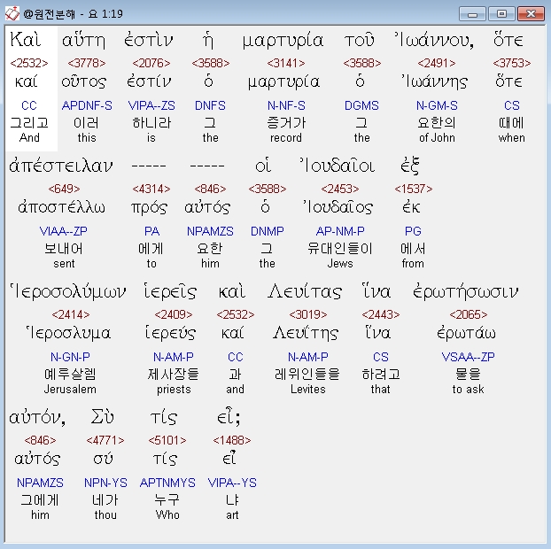
Task: Open Strong's number <3019>
Action: (x=308, y=314)
